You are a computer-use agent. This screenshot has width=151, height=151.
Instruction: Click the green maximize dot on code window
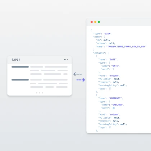pyautogui.click(x=99, y=22)
